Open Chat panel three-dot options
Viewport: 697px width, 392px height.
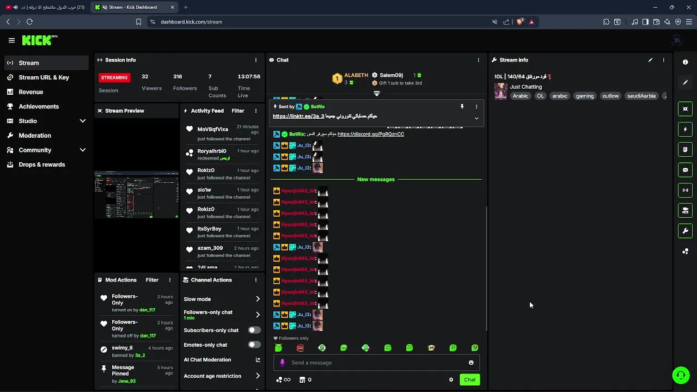point(479,60)
